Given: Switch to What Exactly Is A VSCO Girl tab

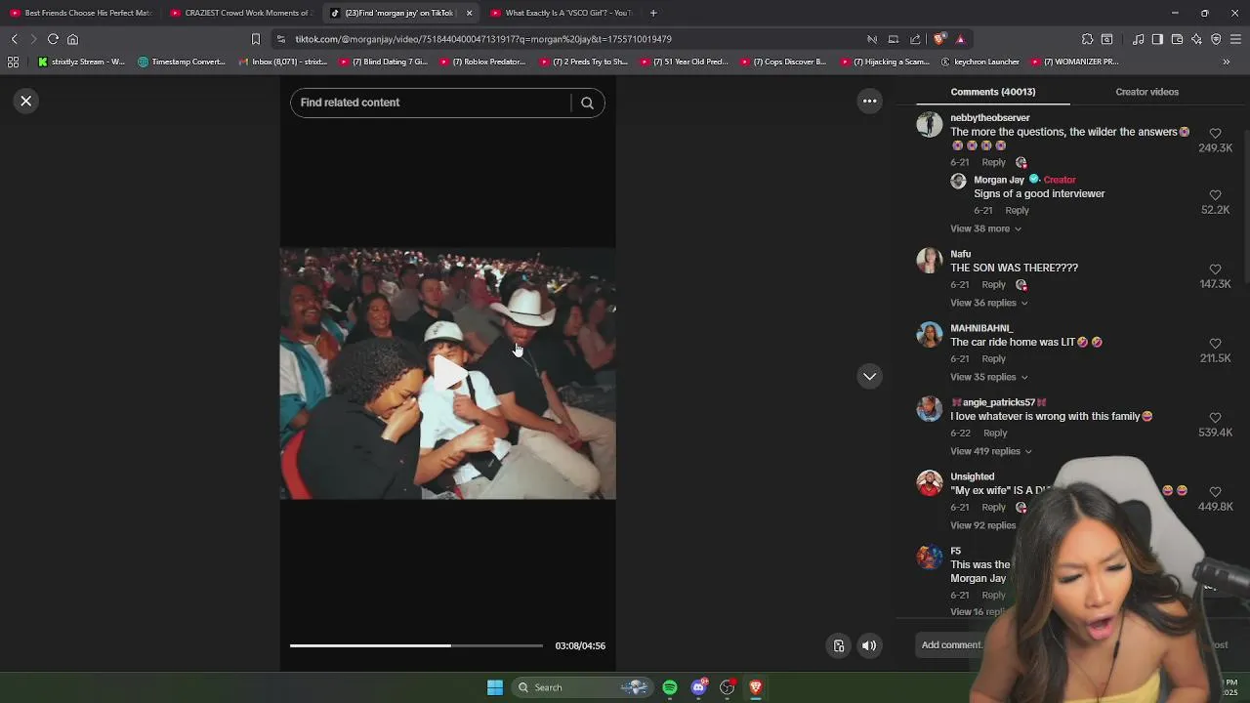Looking at the screenshot, I should tap(562, 13).
